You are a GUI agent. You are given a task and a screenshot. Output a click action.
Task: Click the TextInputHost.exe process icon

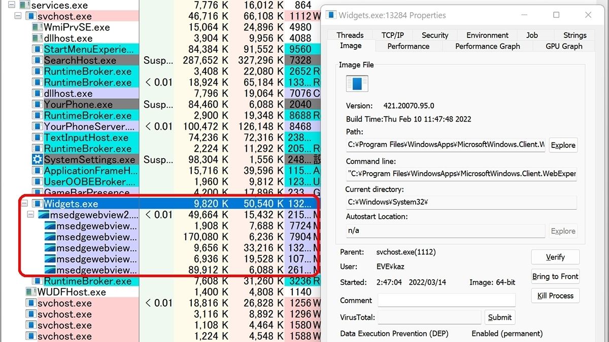coord(37,138)
